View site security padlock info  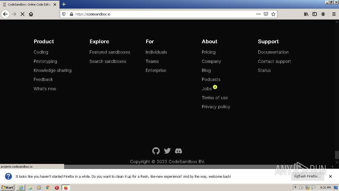coord(71,14)
